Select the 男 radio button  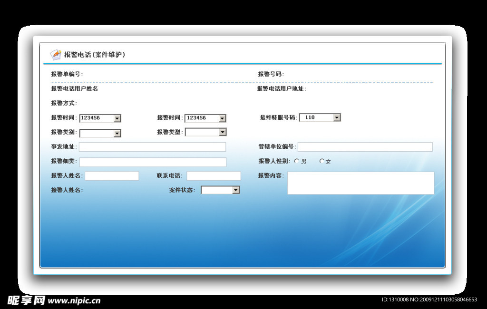[297, 161]
